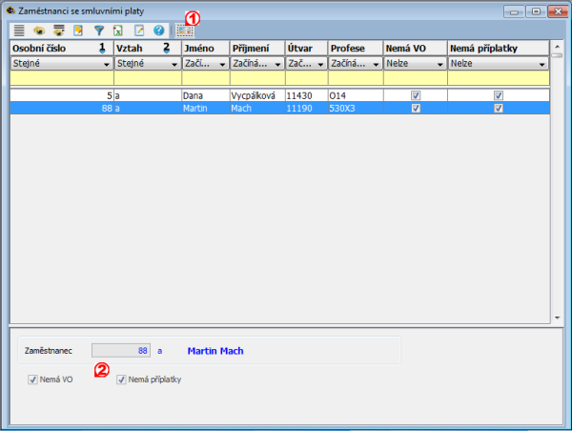This screenshot has height=431, width=572.
Task: Click the list view lines toolbar icon
Action: (19, 31)
